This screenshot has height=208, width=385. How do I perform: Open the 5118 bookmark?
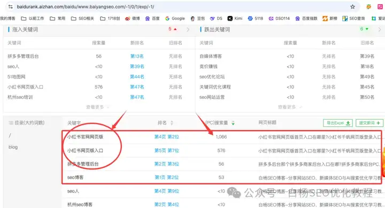[256, 18]
